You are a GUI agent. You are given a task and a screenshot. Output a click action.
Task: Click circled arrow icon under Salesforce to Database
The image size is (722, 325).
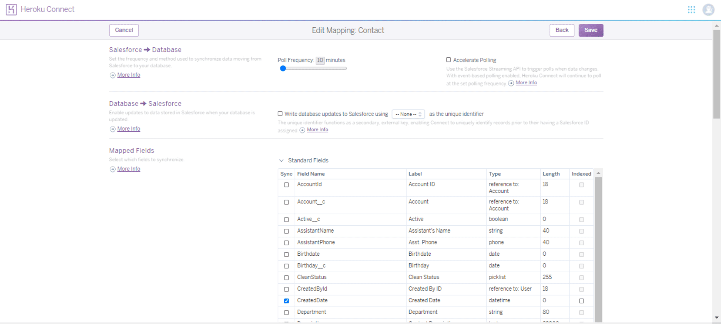pos(112,75)
